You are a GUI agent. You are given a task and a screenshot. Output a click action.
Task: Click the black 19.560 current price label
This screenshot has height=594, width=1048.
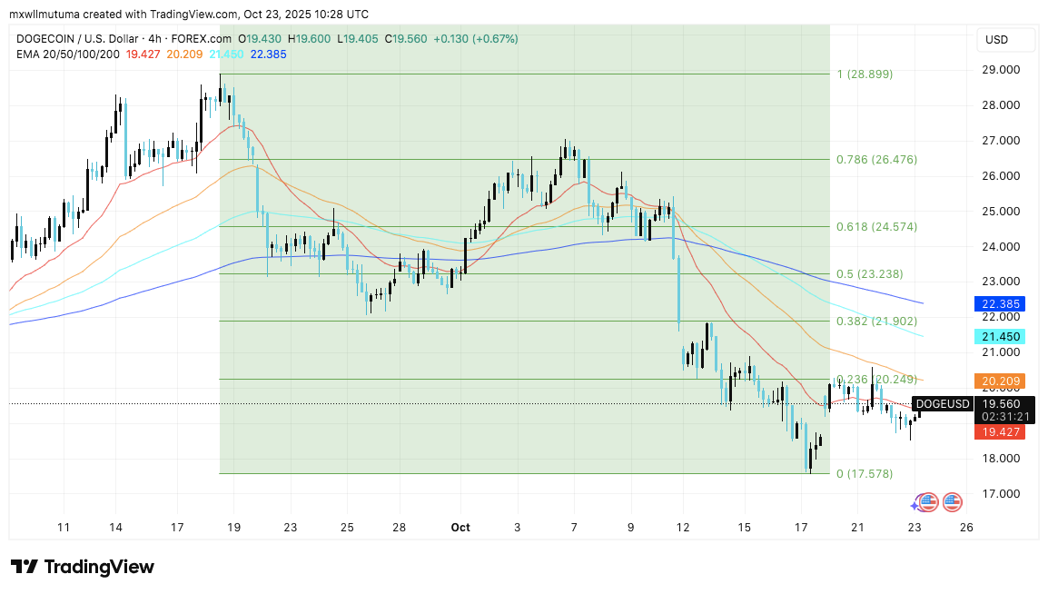coord(1004,403)
